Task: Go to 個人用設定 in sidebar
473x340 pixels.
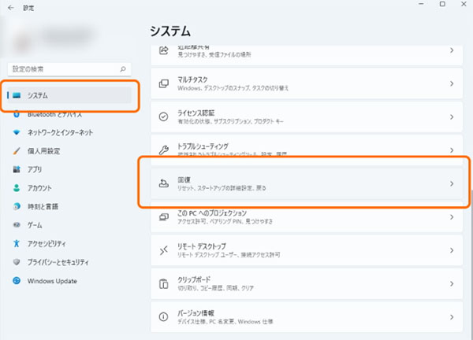Action: (x=69, y=151)
